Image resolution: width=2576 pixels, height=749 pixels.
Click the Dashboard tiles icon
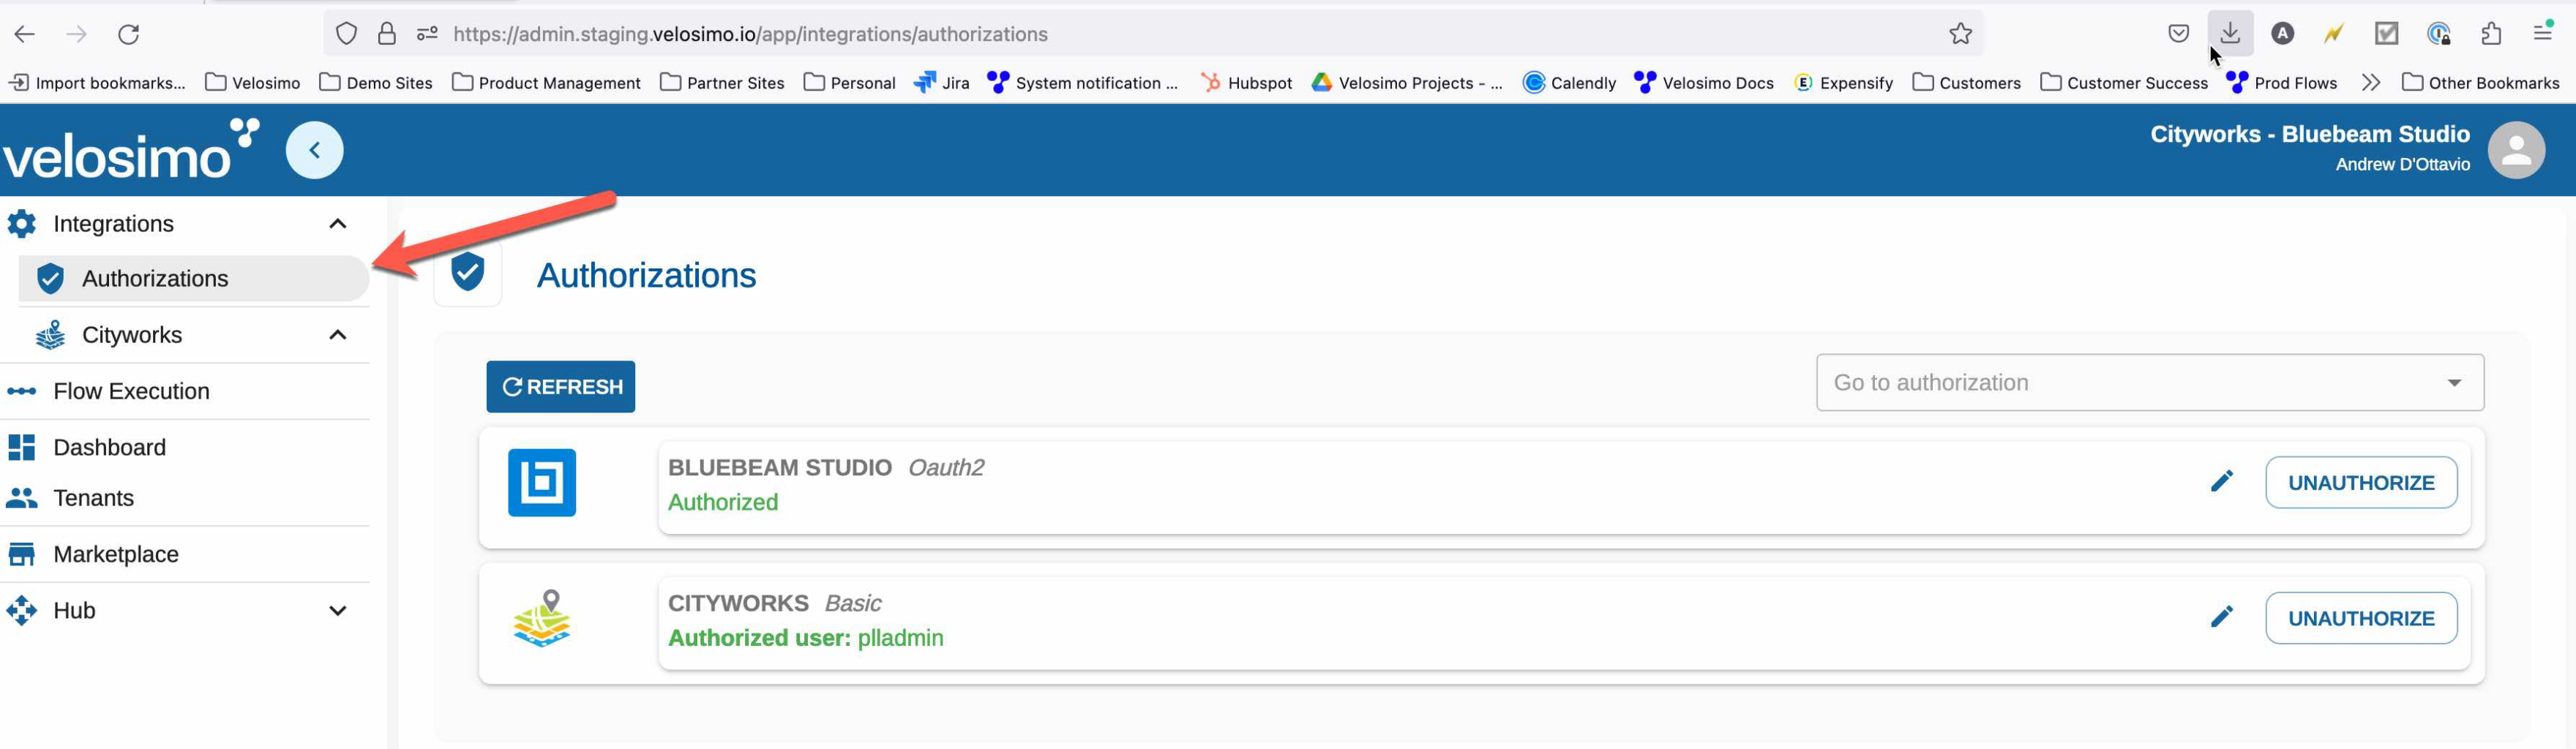[22, 447]
